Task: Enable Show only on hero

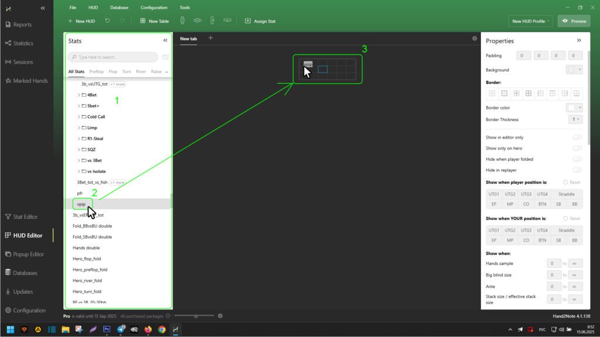Action: 577,148
